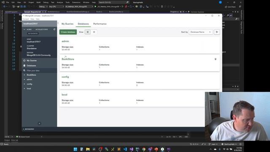Open the Debug configuration dropdown
This screenshot has height=152, width=270.
click(x=43, y=7)
